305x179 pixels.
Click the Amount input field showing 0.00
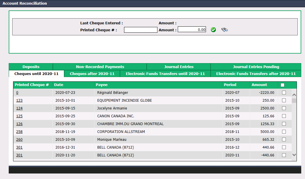pyautogui.click(x=192, y=30)
